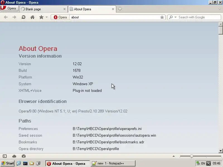223x167 pixels.
Task: Click the network tray icon
Action: pos(198,163)
